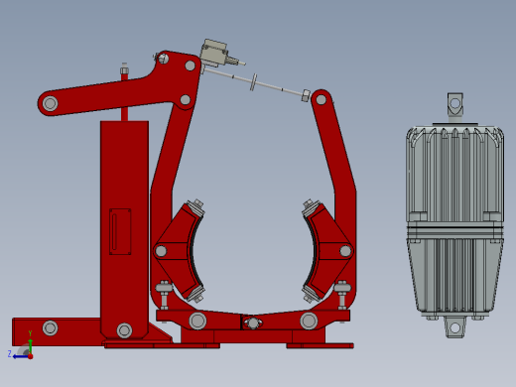
Task: Select the small center pin on the base link
Action: click(x=252, y=322)
